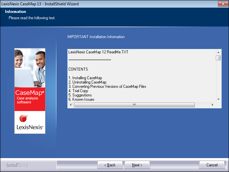Image resolution: width=229 pixels, height=172 pixels.
Task: Click the readme vertical scrollbar down arrow
Action: tap(218, 99)
